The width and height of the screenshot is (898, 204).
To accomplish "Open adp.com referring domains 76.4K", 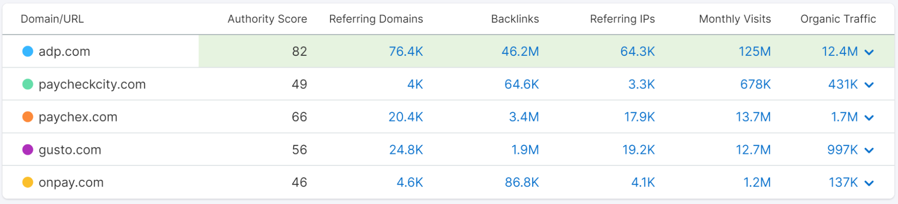I will tap(406, 51).
